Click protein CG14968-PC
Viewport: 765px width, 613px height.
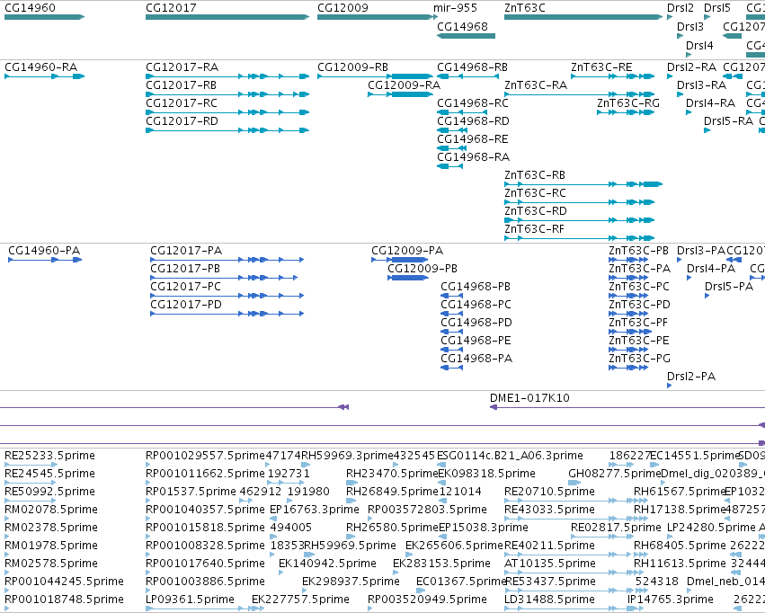coord(476,305)
